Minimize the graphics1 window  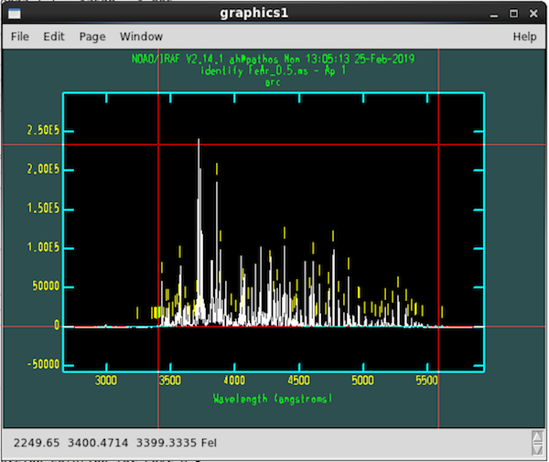coord(494,15)
